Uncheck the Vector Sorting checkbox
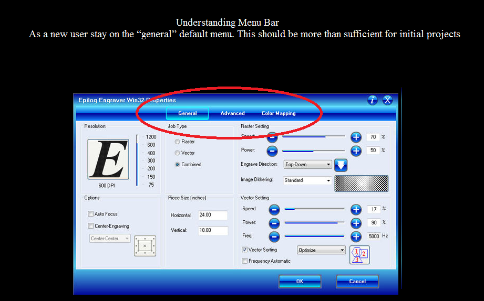This screenshot has height=301, width=484. (244, 250)
